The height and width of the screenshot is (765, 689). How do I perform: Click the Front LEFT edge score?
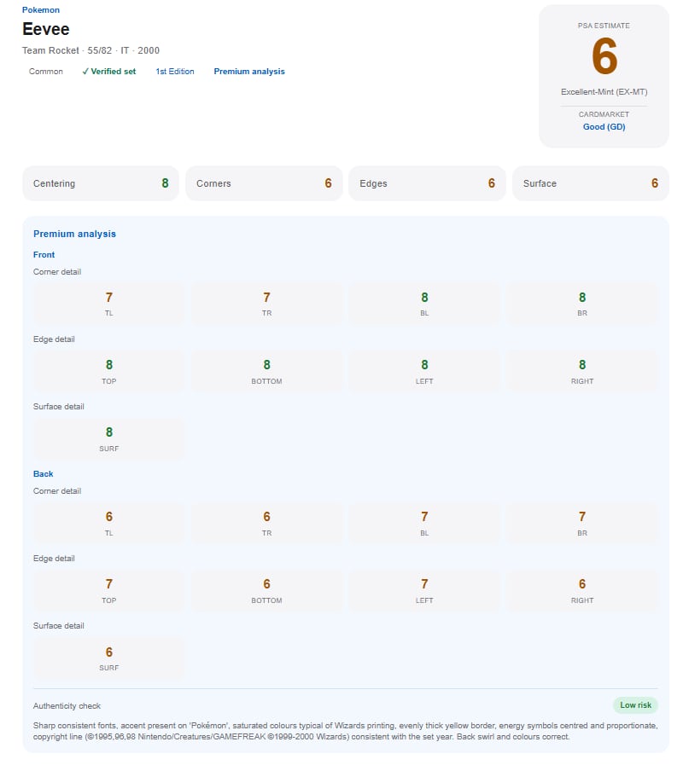[x=424, y=371]
